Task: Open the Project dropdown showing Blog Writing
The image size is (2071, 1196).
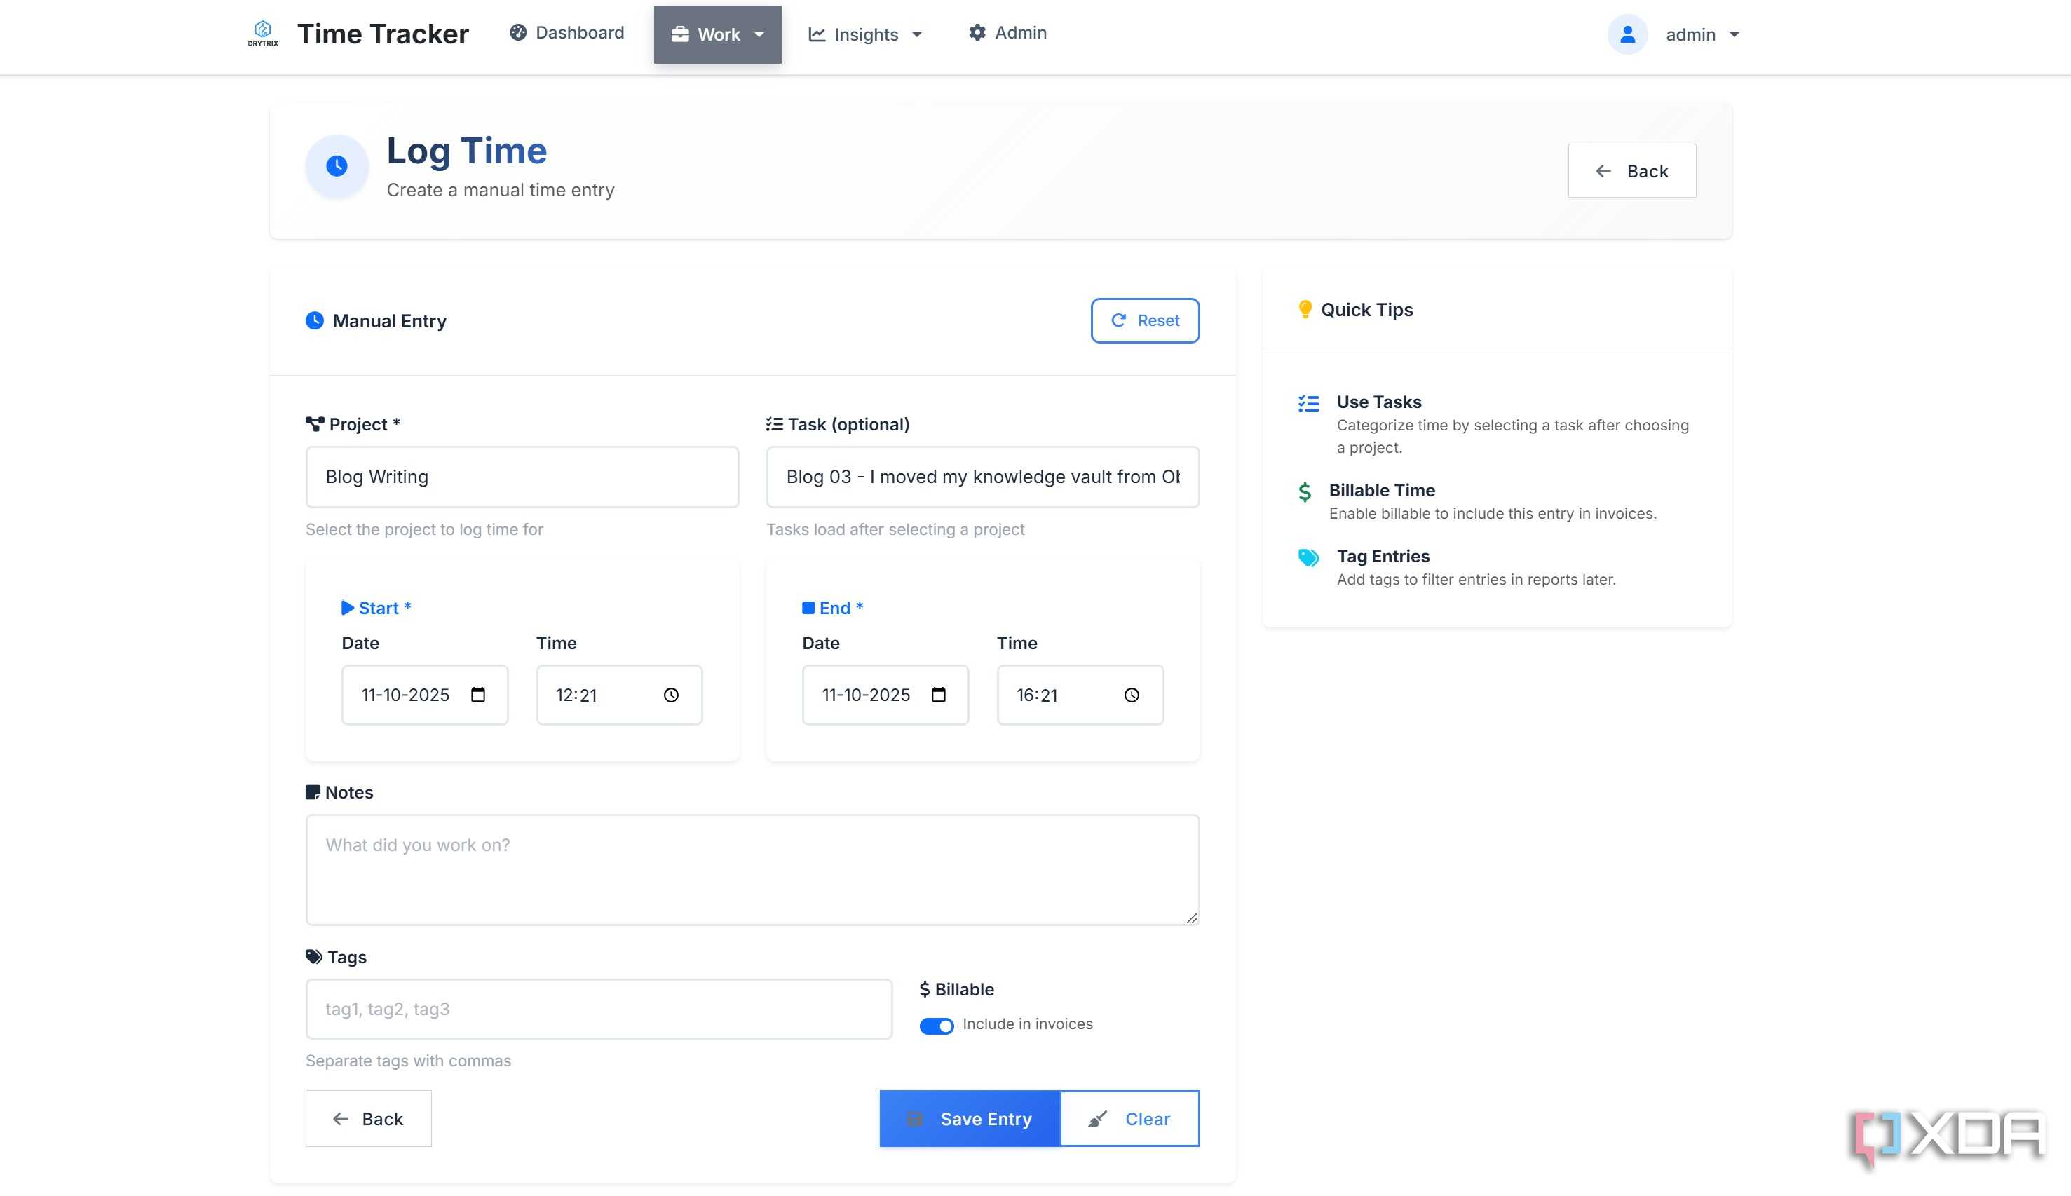Action: (x=522, y=477)
